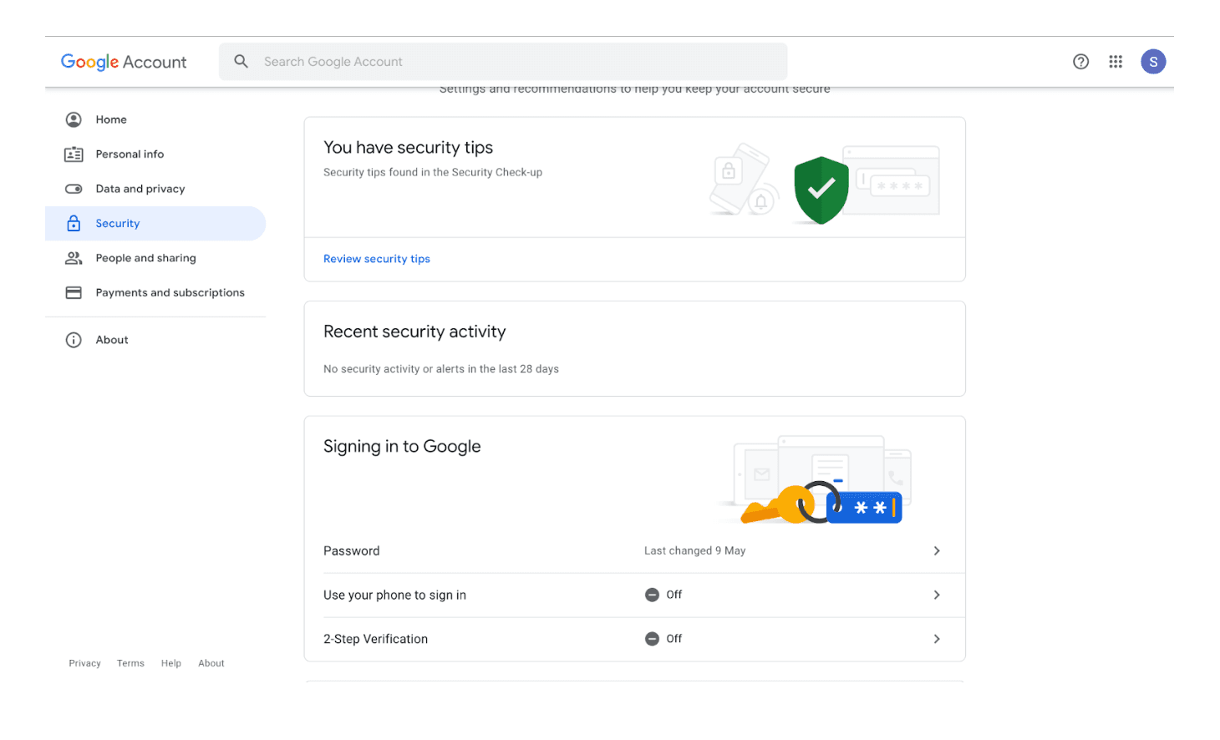
Task: Click the Data and privacy toggle icon
Action: pyautogui.click(x=74, y=189)
